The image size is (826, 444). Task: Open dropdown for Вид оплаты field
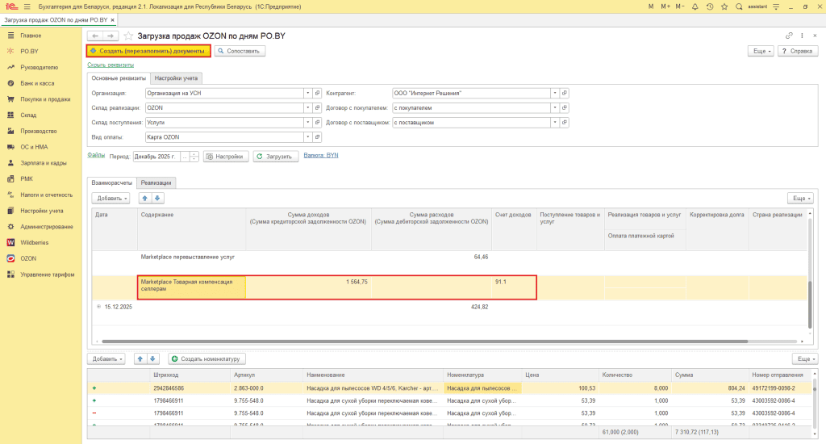tap(308, 137)
